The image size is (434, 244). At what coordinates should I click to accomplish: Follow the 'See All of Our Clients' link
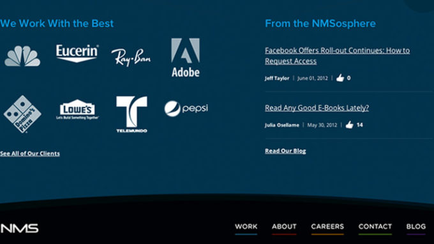pyautogui.click(x=30, y=153)
